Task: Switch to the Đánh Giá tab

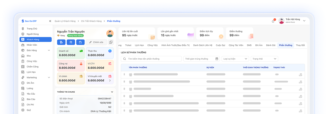Action: click(271, 45)
